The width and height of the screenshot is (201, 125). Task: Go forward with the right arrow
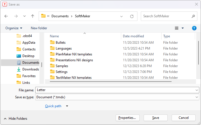pos(16,16)
